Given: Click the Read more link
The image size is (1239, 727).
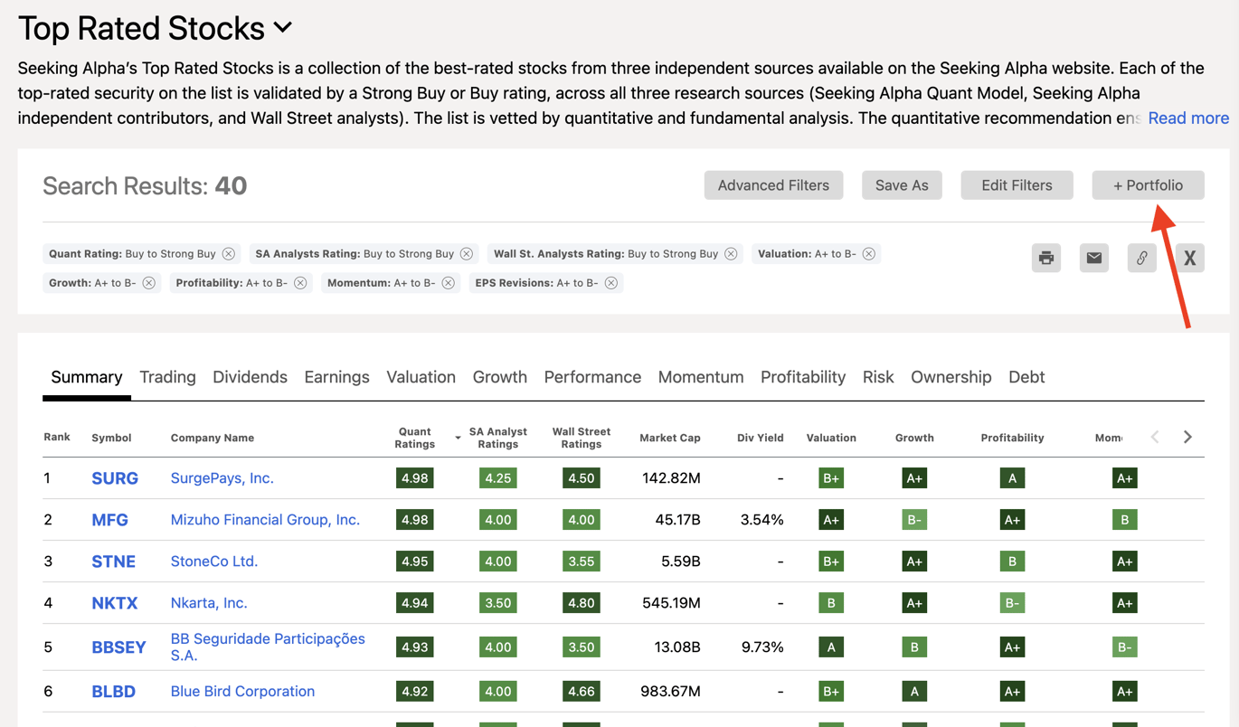Looking at the screenshot, I should coord(1187,118).
